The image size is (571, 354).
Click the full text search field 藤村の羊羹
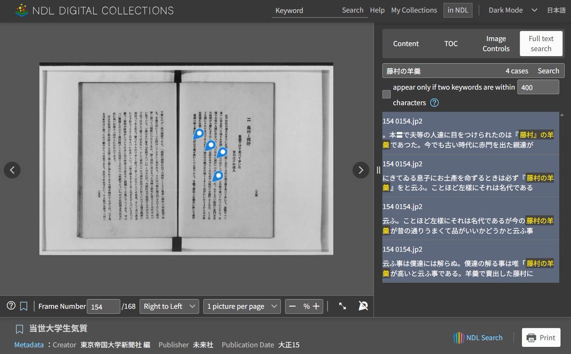point(443,71)
